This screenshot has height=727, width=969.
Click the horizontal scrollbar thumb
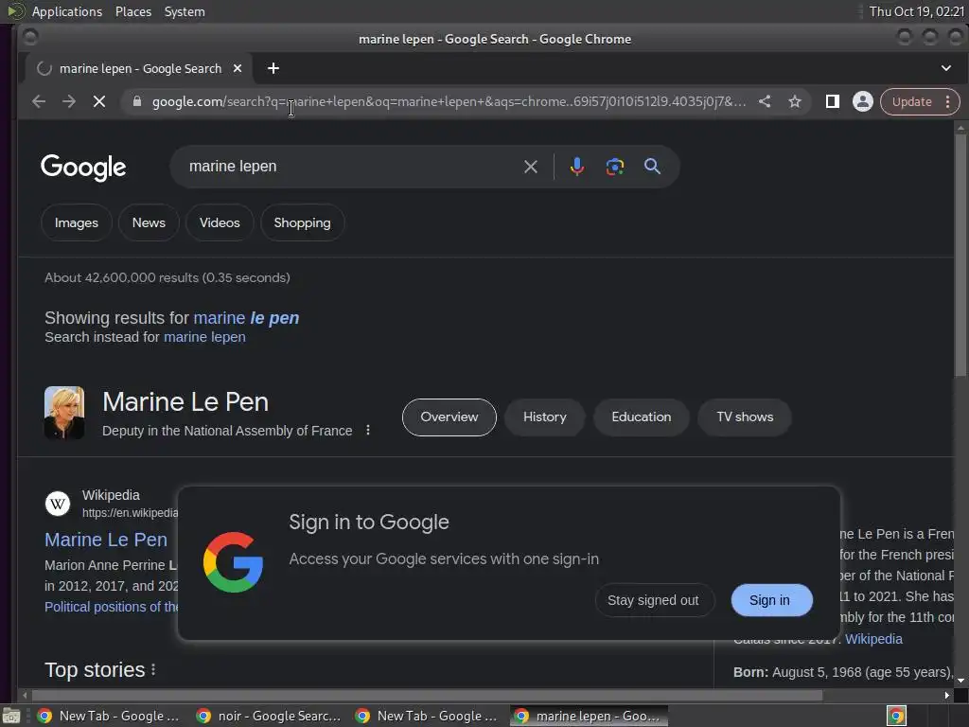(x=427, y=696)
